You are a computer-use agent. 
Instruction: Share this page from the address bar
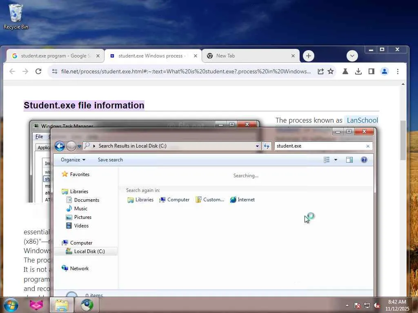(320, 71)
